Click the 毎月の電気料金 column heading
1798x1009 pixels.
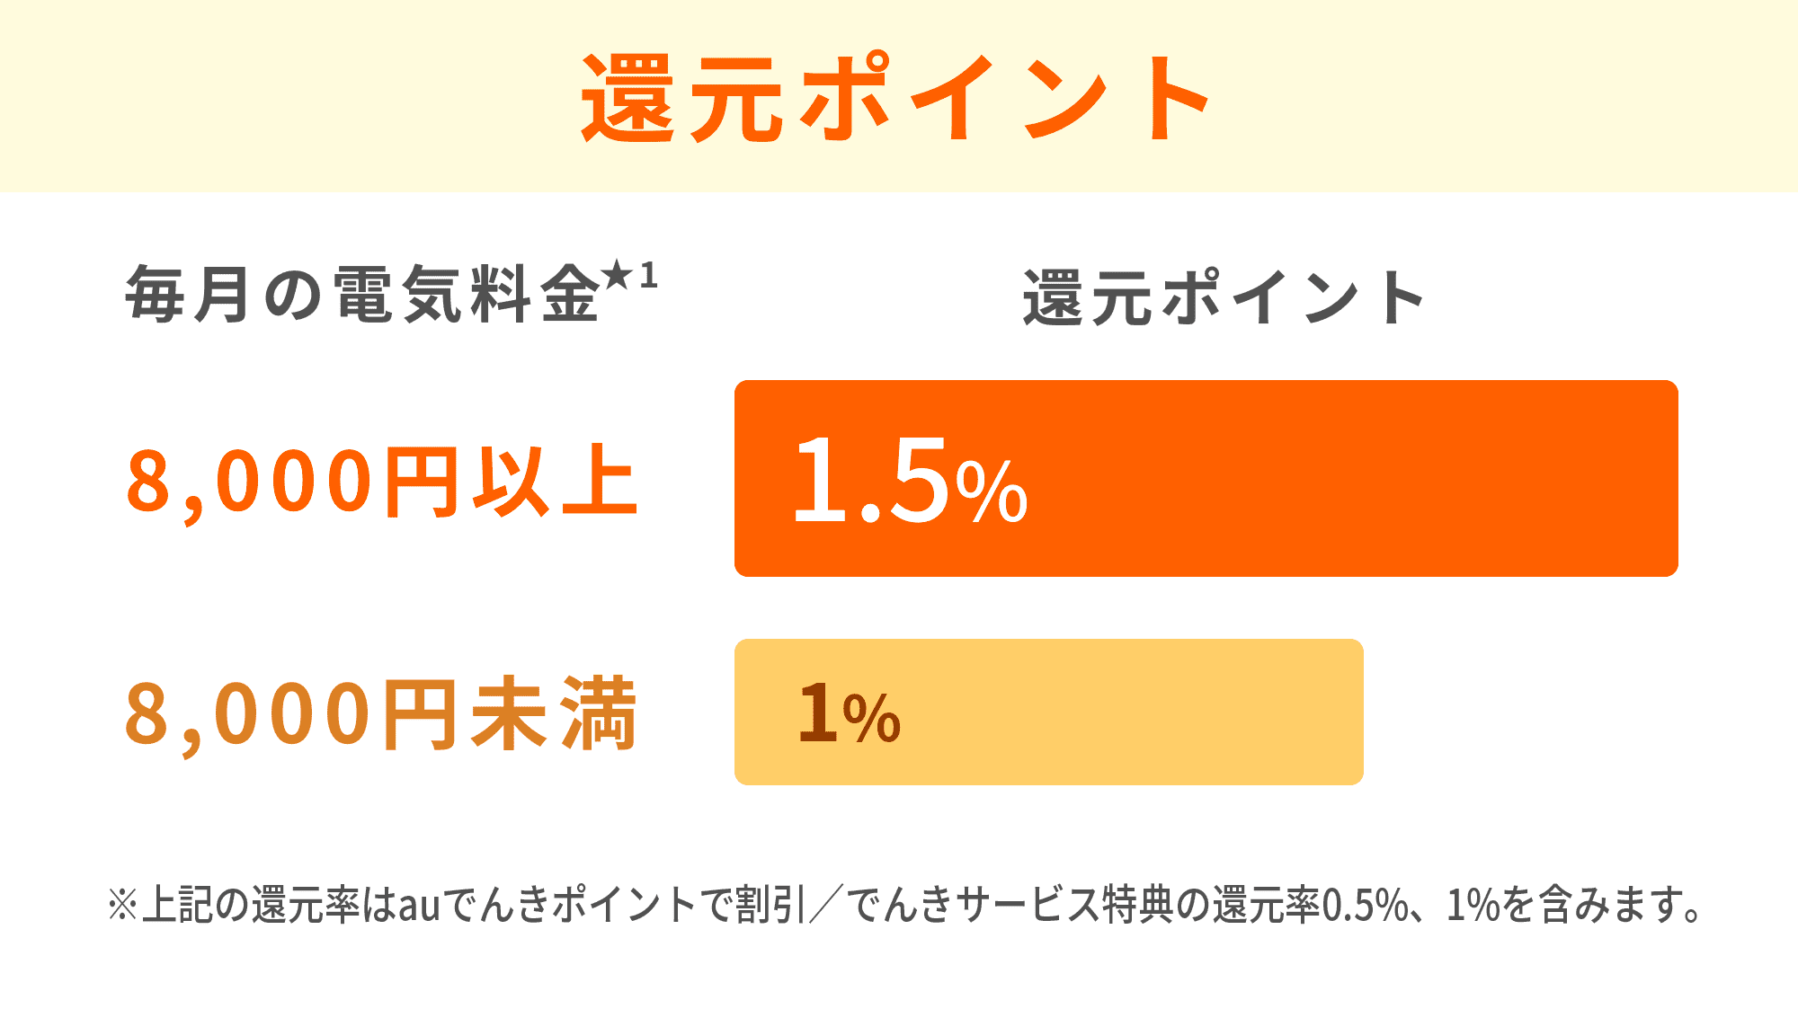pos(362,295)
